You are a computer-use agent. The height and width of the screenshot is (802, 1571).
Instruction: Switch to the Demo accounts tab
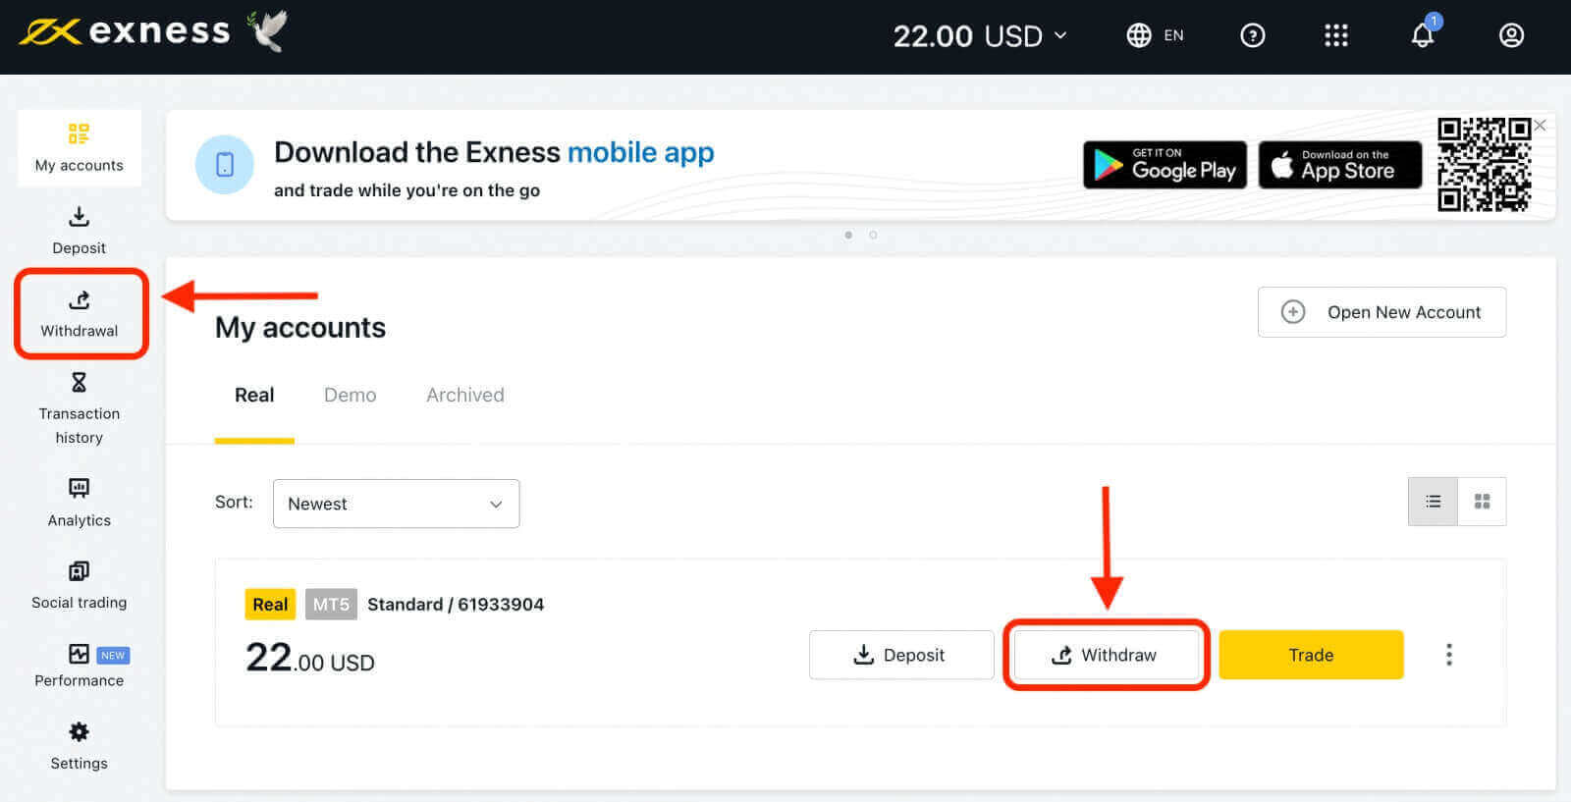[x=350, y=395]
